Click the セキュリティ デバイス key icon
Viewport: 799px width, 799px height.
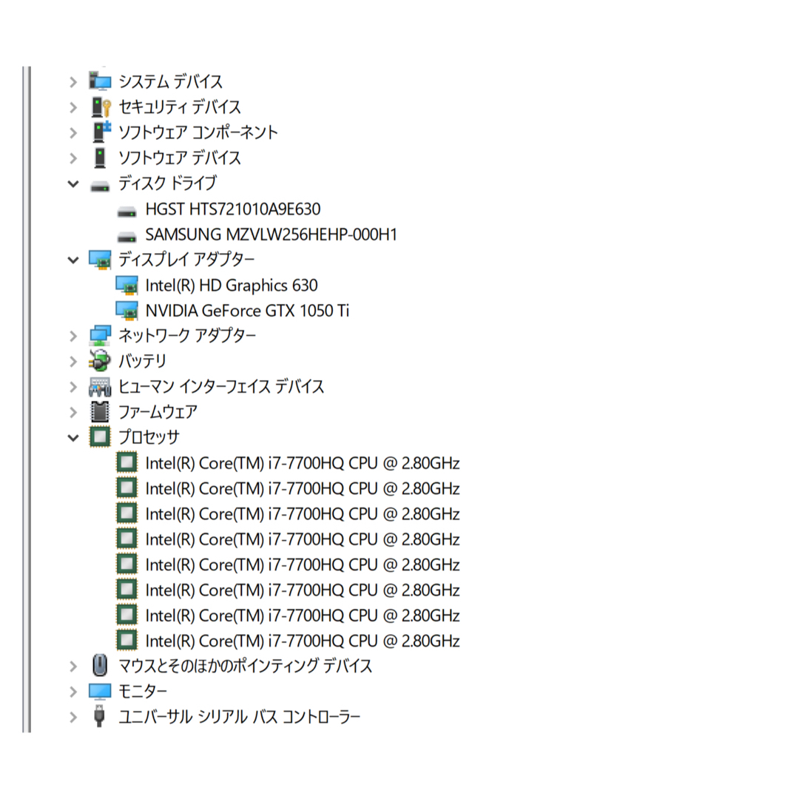point(101,107)
